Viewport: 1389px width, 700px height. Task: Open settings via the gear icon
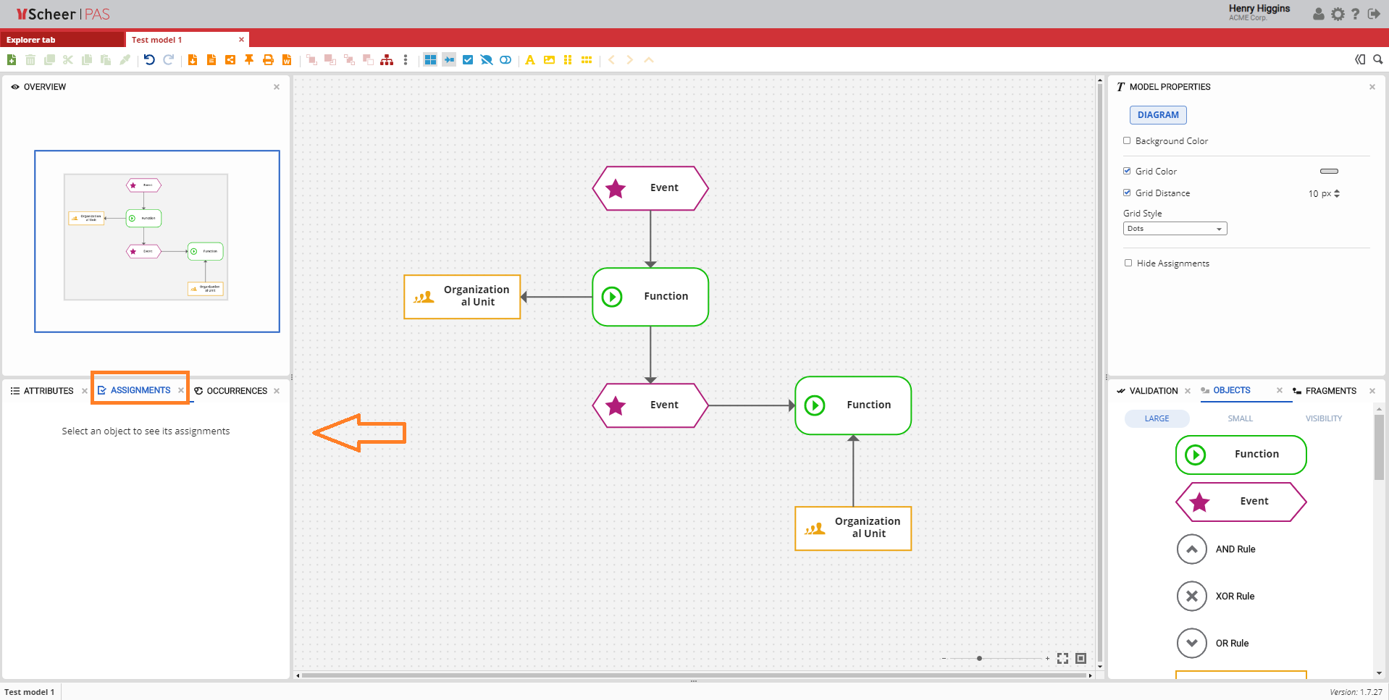pyautogui.click(x=1338, y=14)
